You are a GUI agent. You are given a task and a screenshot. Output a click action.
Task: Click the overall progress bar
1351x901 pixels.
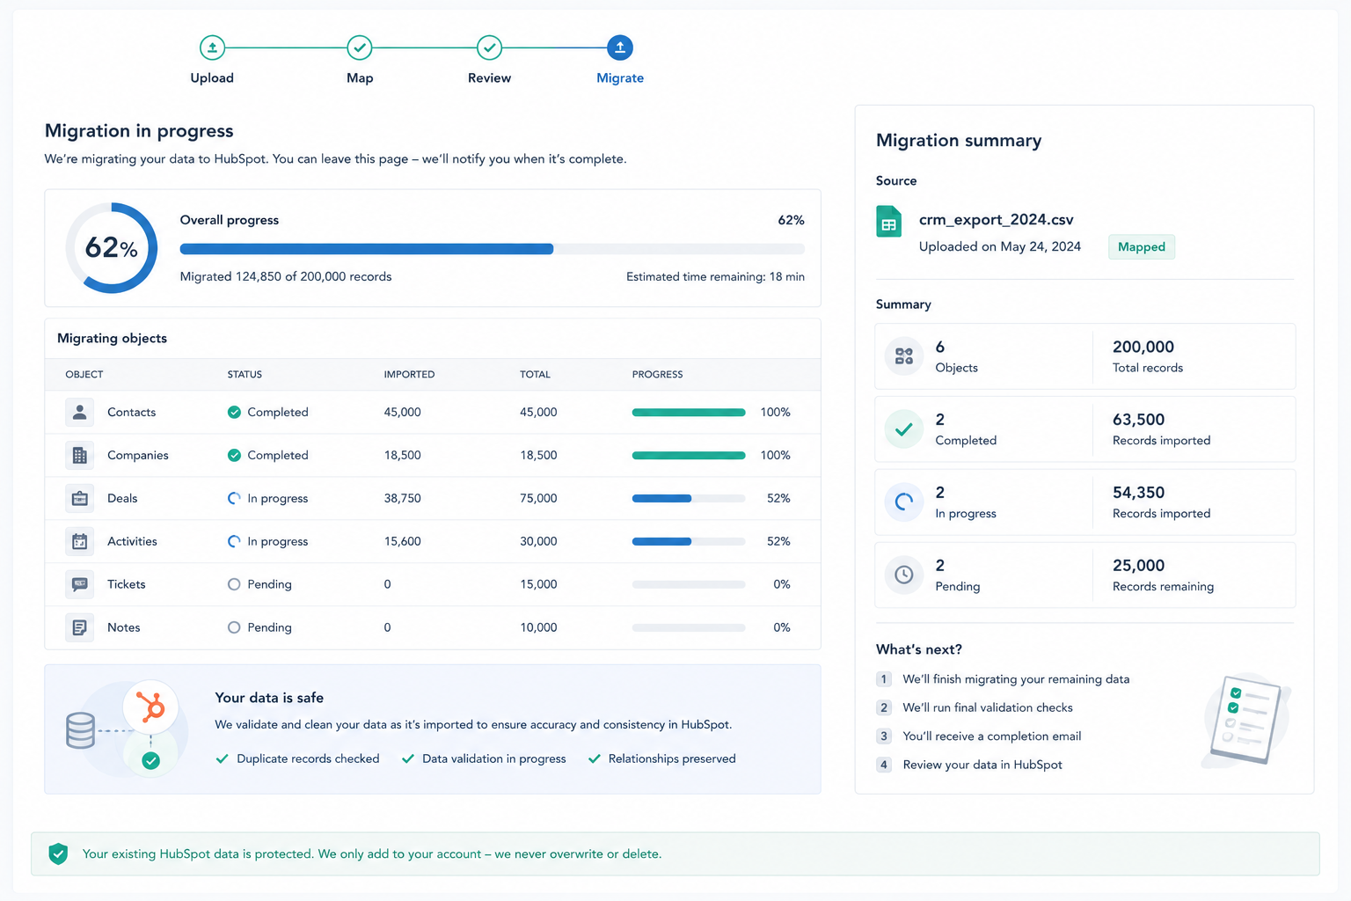click(x=493, y=249)
